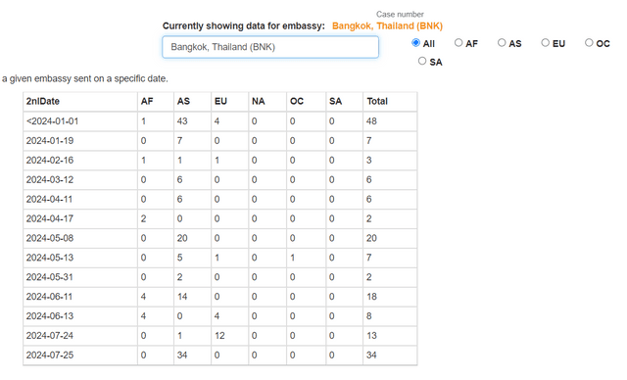The width and height of the screenshot is (627, 380).
Task: Select the SA region radio button
Action: [422, 61]
